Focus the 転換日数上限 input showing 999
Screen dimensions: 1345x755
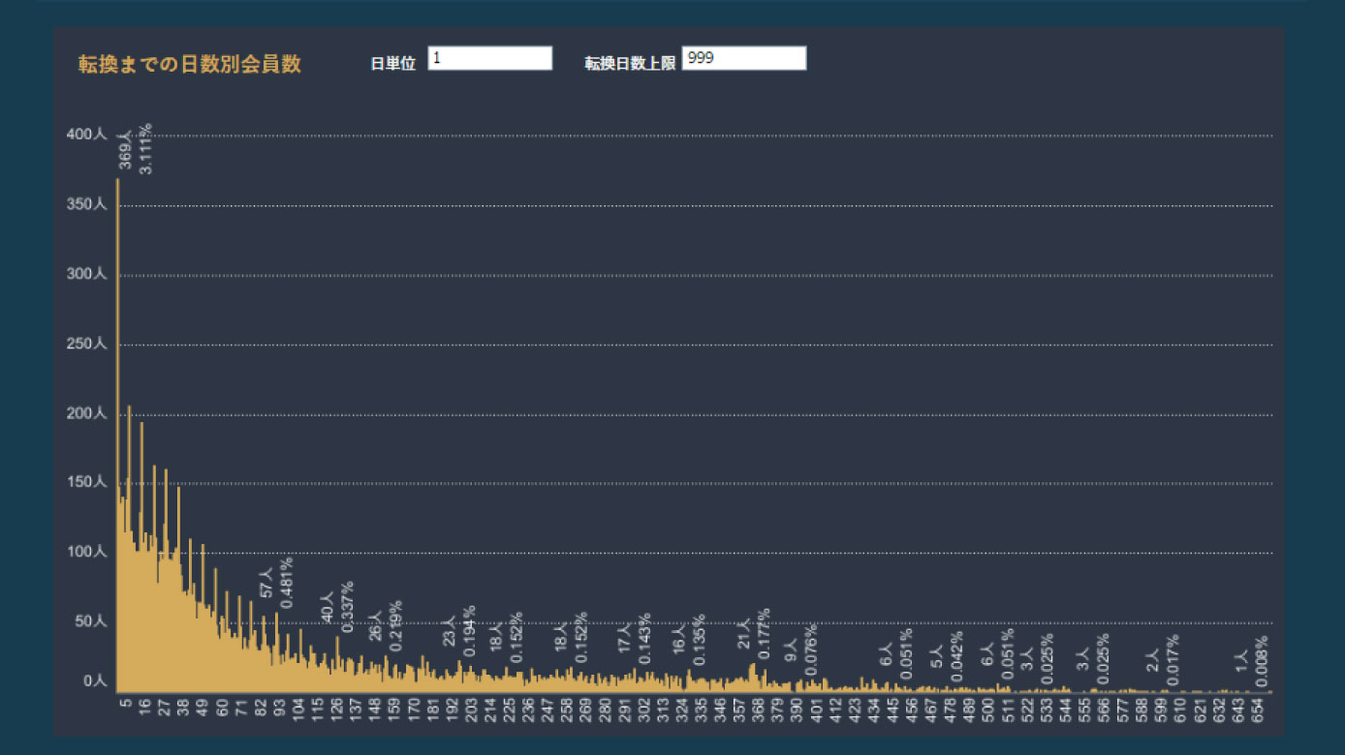point(743,59)
